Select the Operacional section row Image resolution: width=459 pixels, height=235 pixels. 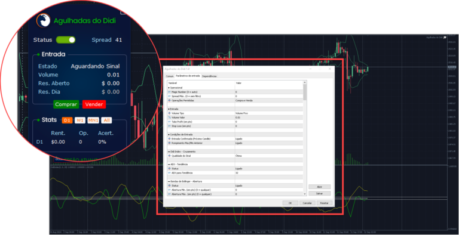click(235, 88)
